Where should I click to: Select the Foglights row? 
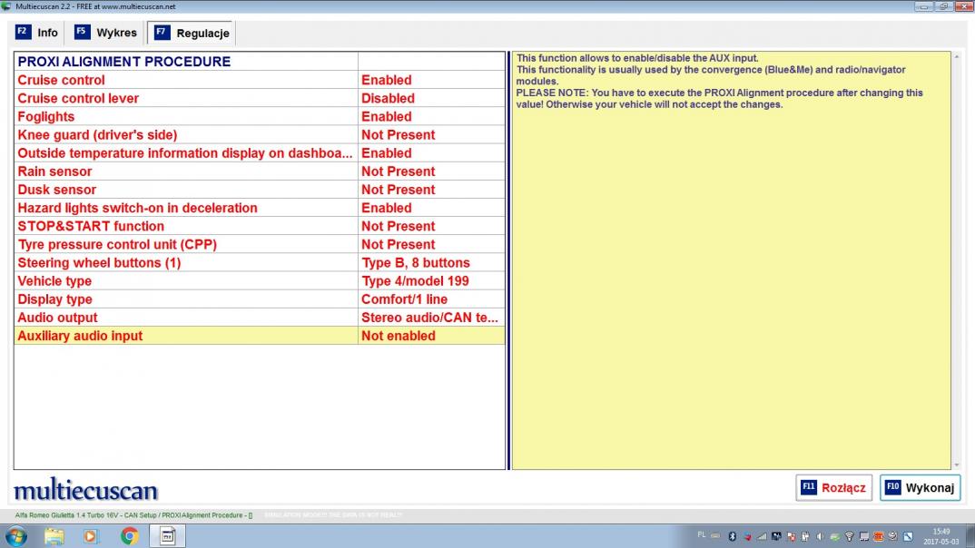click(260, 117)
